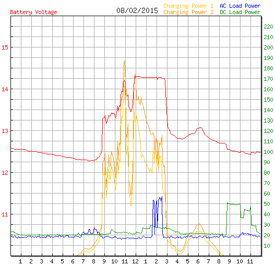The image size is (275, 266).
Task: Click the 10 watt right-axis label
Action: [267, 246]
